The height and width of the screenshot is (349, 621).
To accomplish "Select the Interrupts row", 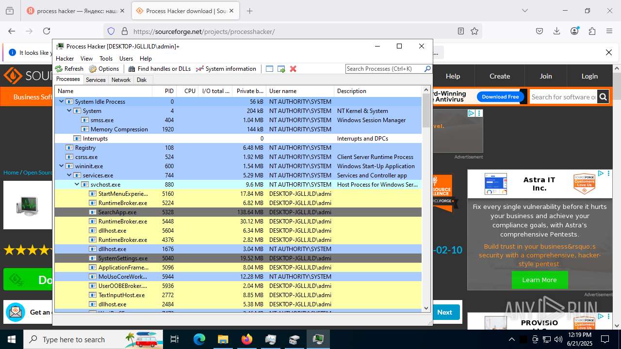I will (238, 139).
